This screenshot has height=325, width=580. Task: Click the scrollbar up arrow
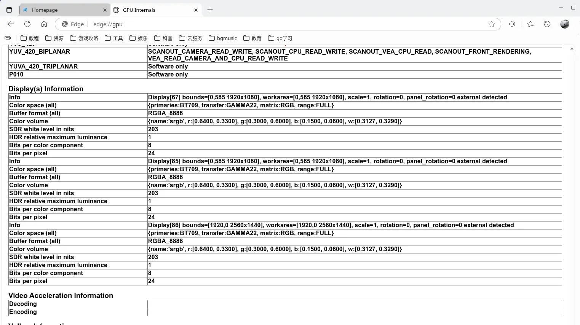click(x=572, y=49)
